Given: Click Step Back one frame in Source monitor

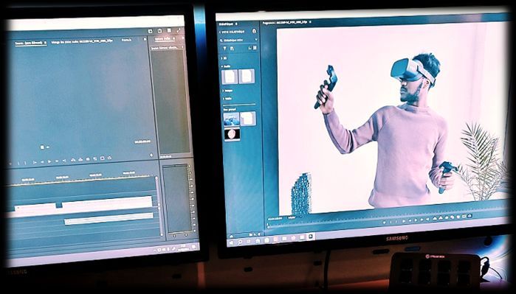Looking at the screenshot, I should coord(42,162).
